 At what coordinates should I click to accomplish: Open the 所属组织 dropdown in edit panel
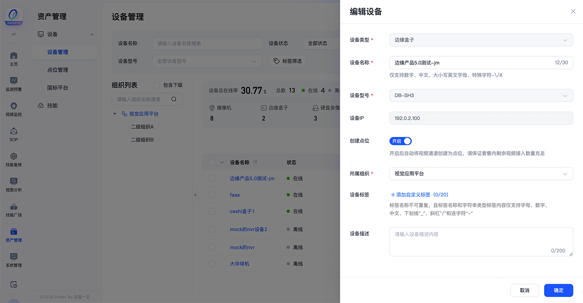coord(481,173)
